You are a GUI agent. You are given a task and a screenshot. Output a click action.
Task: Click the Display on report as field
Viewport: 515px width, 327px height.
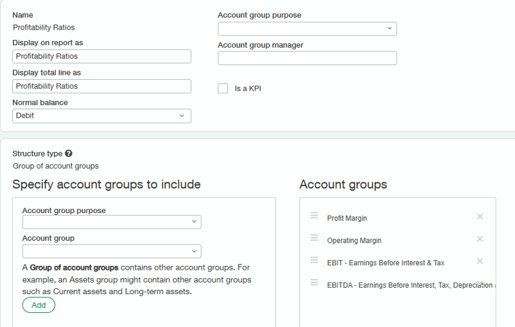[102, 57]
